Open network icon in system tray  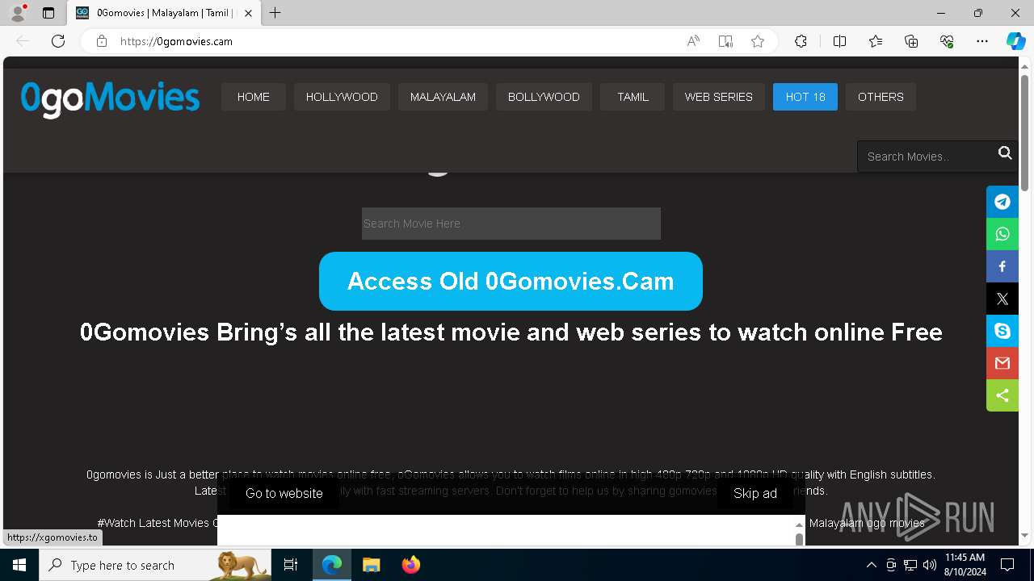tap(910, 565)
